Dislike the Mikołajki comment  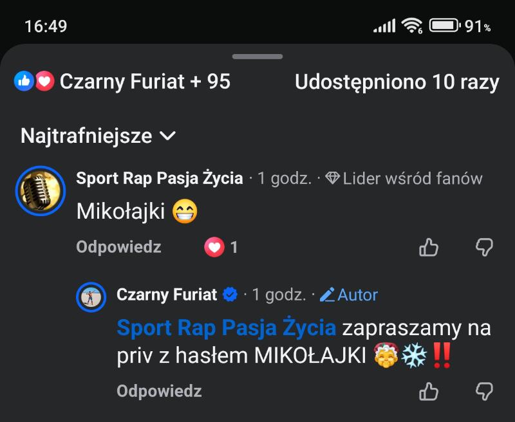pos(483,247)
